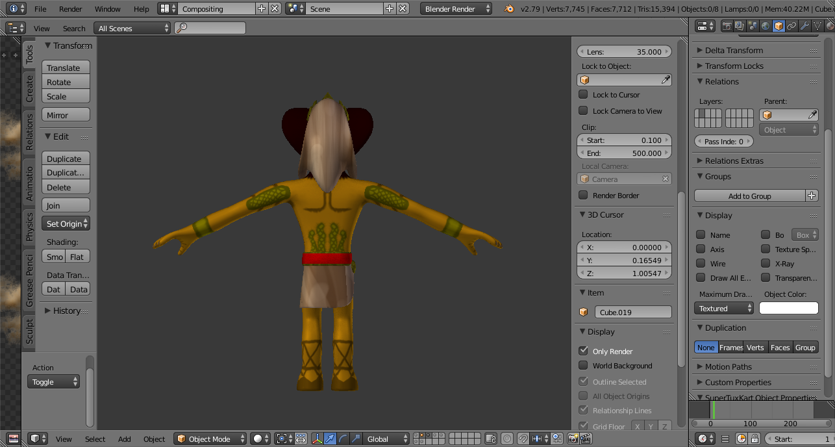Click the OpenGL render image camera icon
Screen dimensions: 835x447
coord(573,439)
